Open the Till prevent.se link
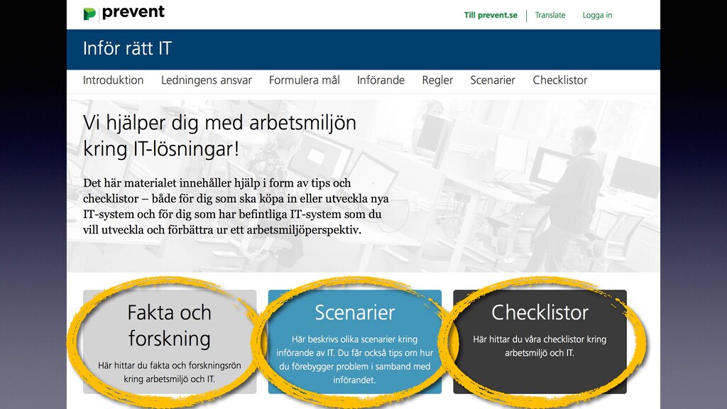The height and width of the screenshot is (409, 727). pyautogui.click(x=491, y=16)
